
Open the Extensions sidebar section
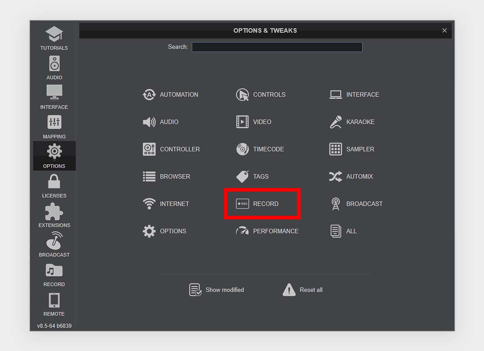pyautogui.click(x=54, y=215)
